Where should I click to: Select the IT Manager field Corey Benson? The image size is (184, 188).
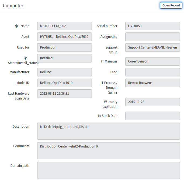tap(152, 61)
